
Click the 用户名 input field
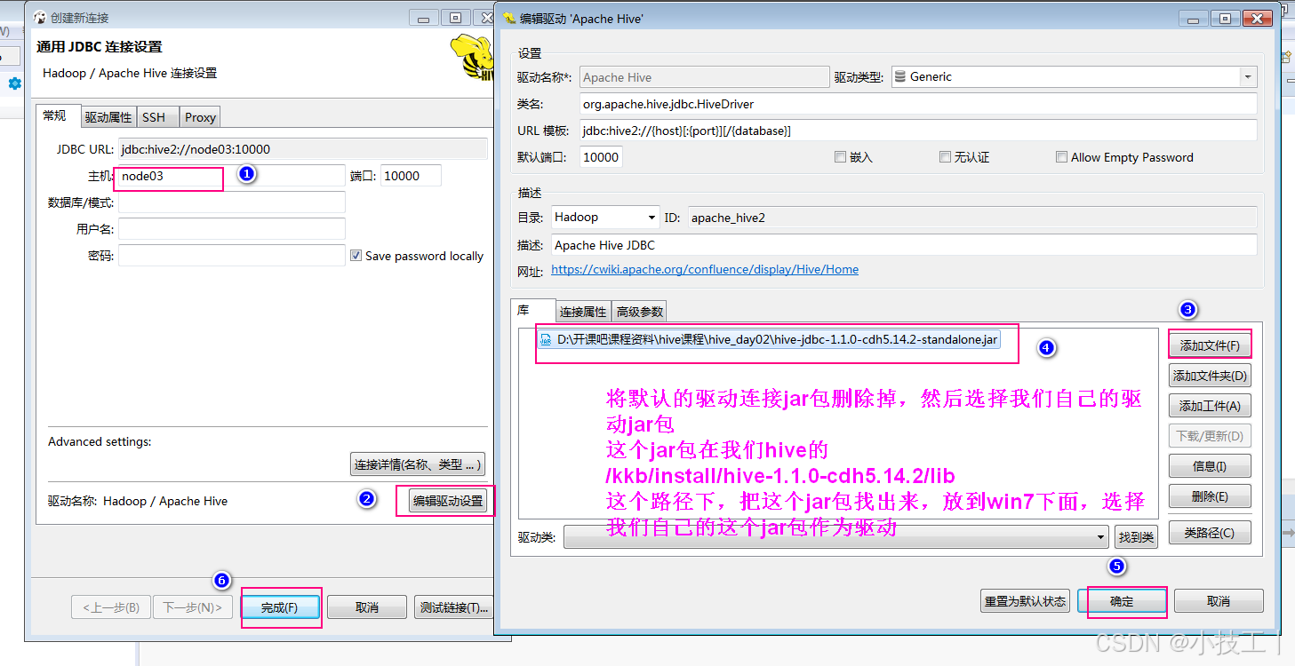pos(231,229)
